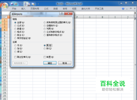Open the 公式 ribbon tab
The image size is (137, 100).
[x=46, y=9]
